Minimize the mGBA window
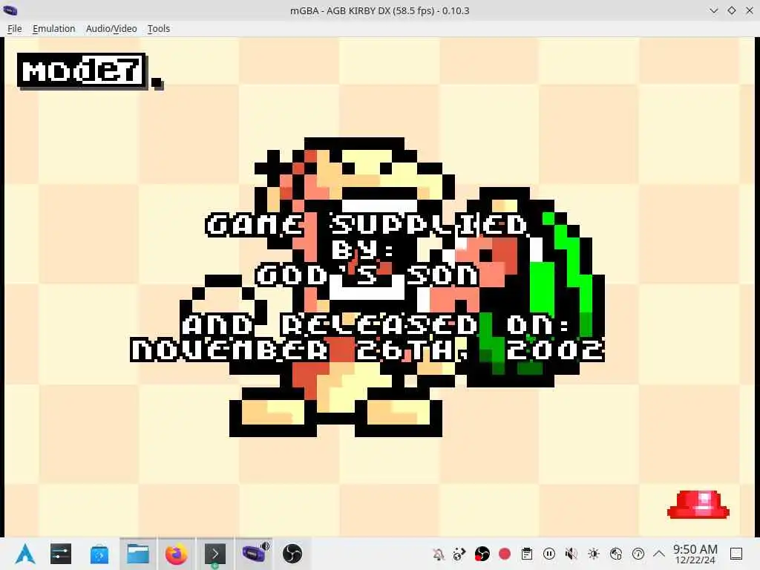 coord(713,10)
